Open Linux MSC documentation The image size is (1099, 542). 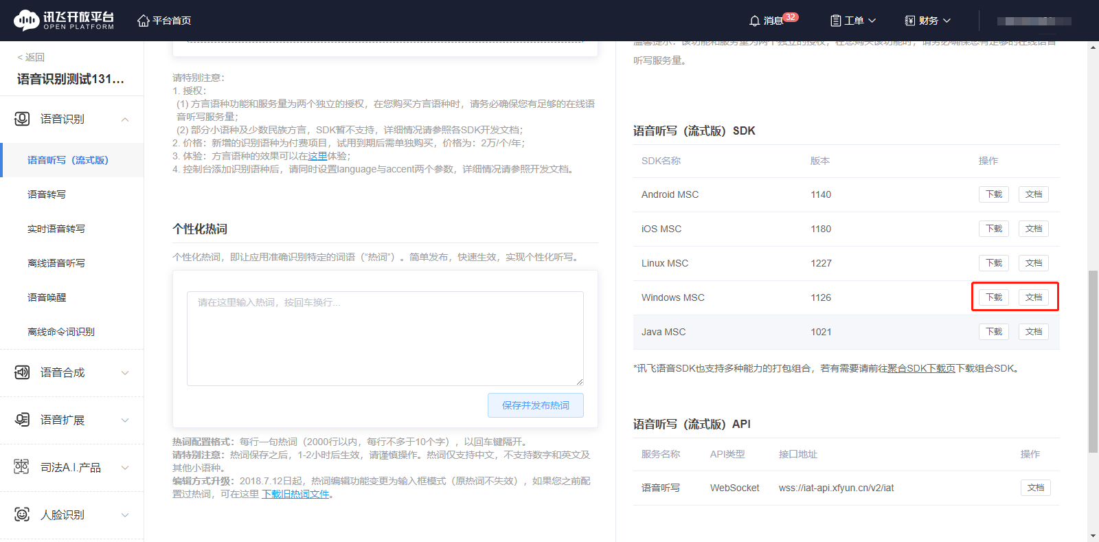pyautogui.click(x=1034, y=263)
